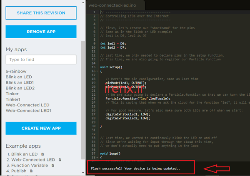This screenshot has height=176, width=250.
Task: Click the Share This Revision button
Action: point(41,13)
